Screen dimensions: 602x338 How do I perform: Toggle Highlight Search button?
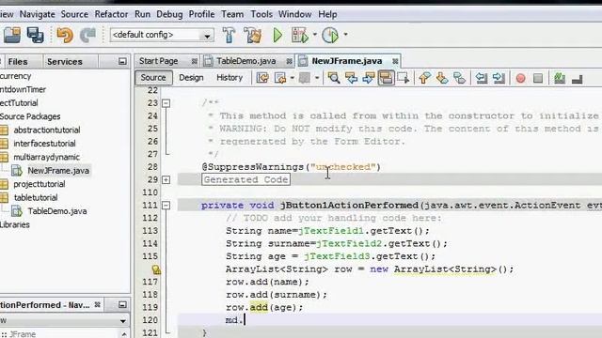coord(386,78)
